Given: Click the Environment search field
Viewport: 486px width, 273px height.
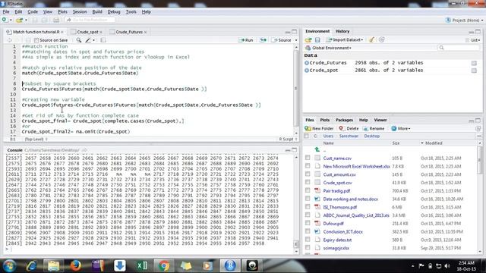Looking at the screenshot, I should point(459,48).
